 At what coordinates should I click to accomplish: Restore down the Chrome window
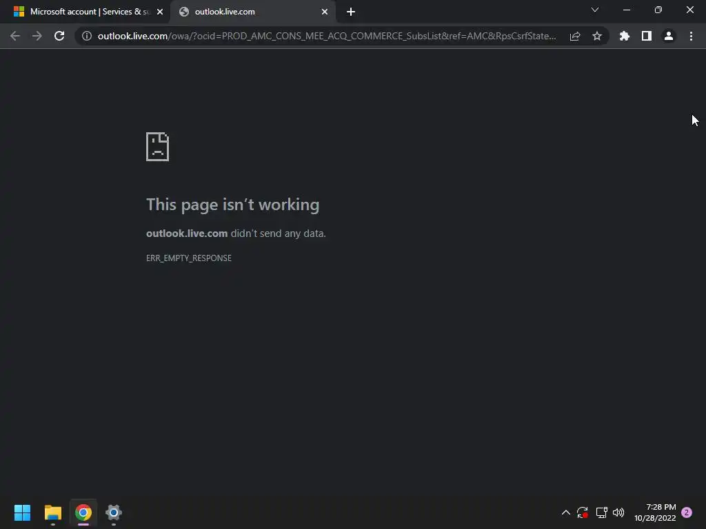658,10
